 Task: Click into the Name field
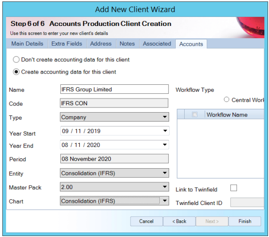114,89
